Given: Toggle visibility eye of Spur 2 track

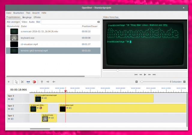Looking at the screenshot, I should [x=9, y=109].
